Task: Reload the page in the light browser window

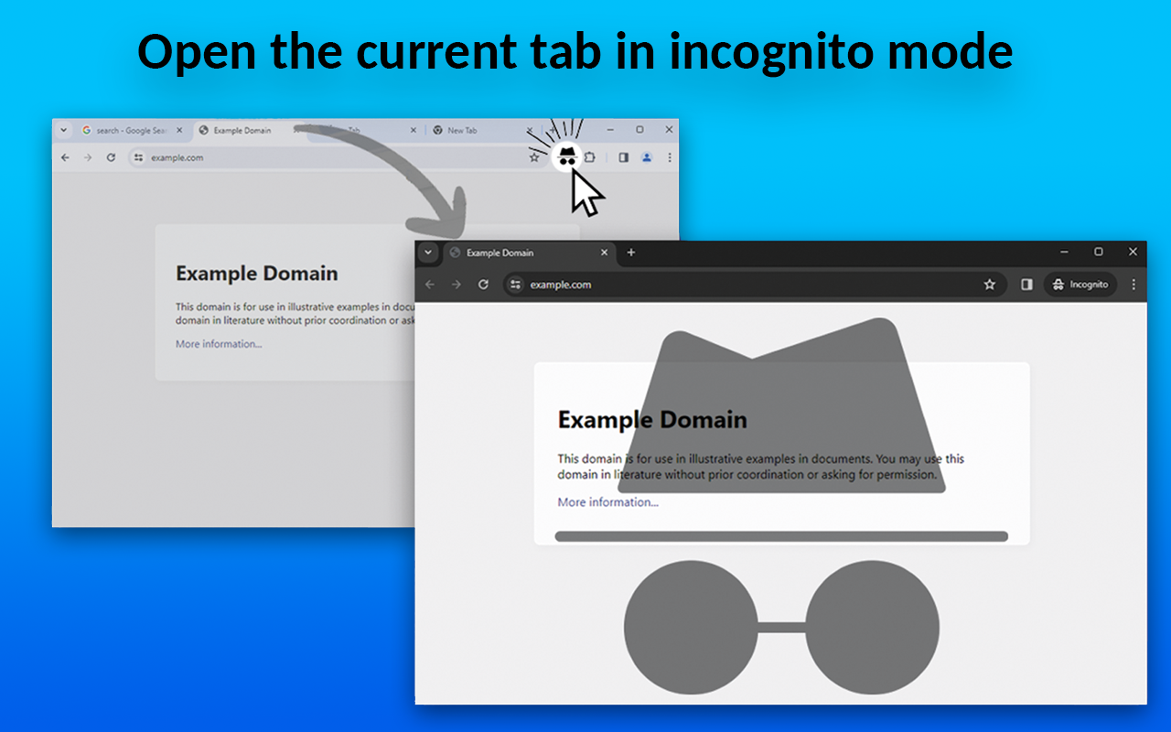Action: pos(111,157)
